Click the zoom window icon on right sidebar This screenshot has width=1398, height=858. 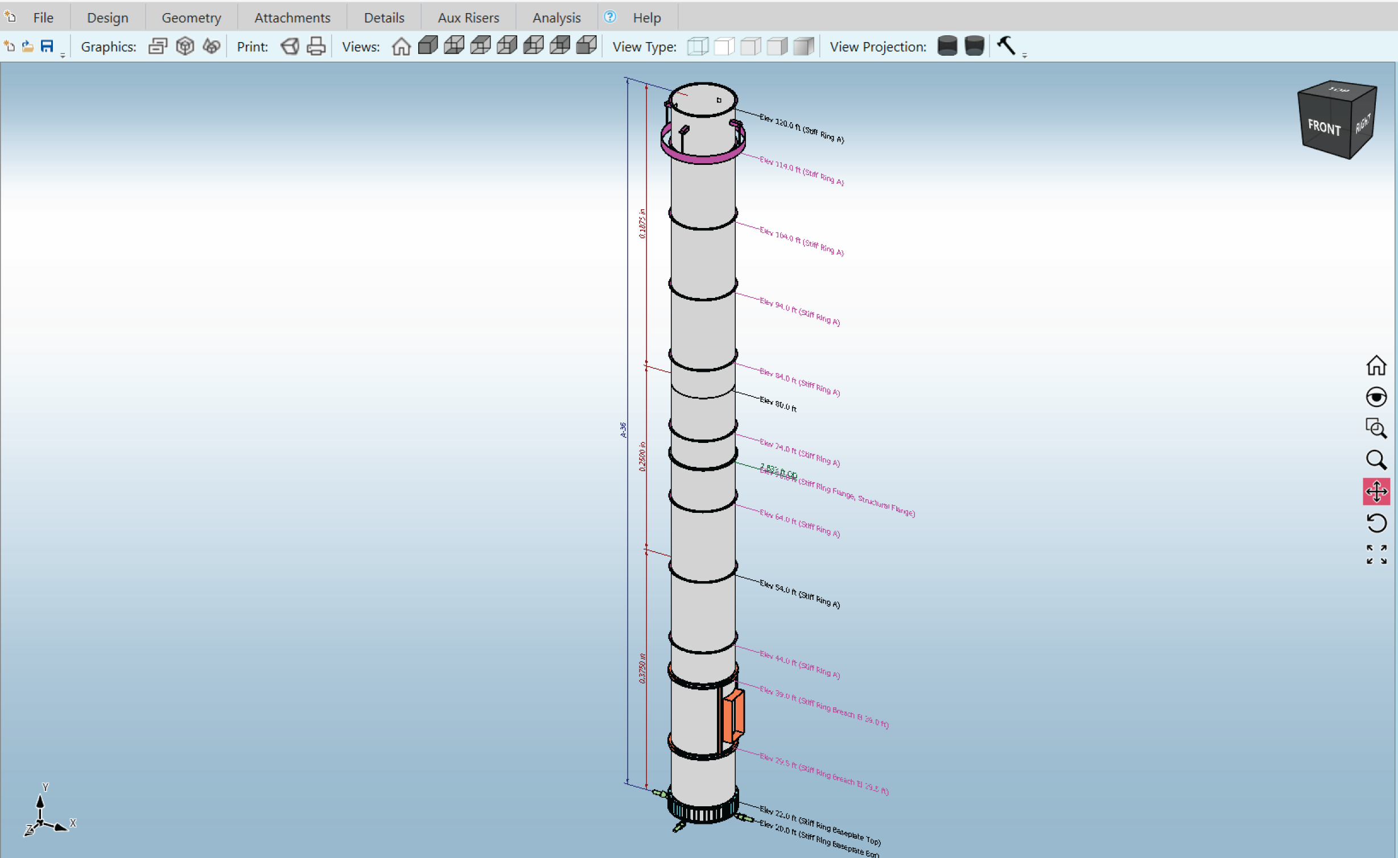(1376, 428)
